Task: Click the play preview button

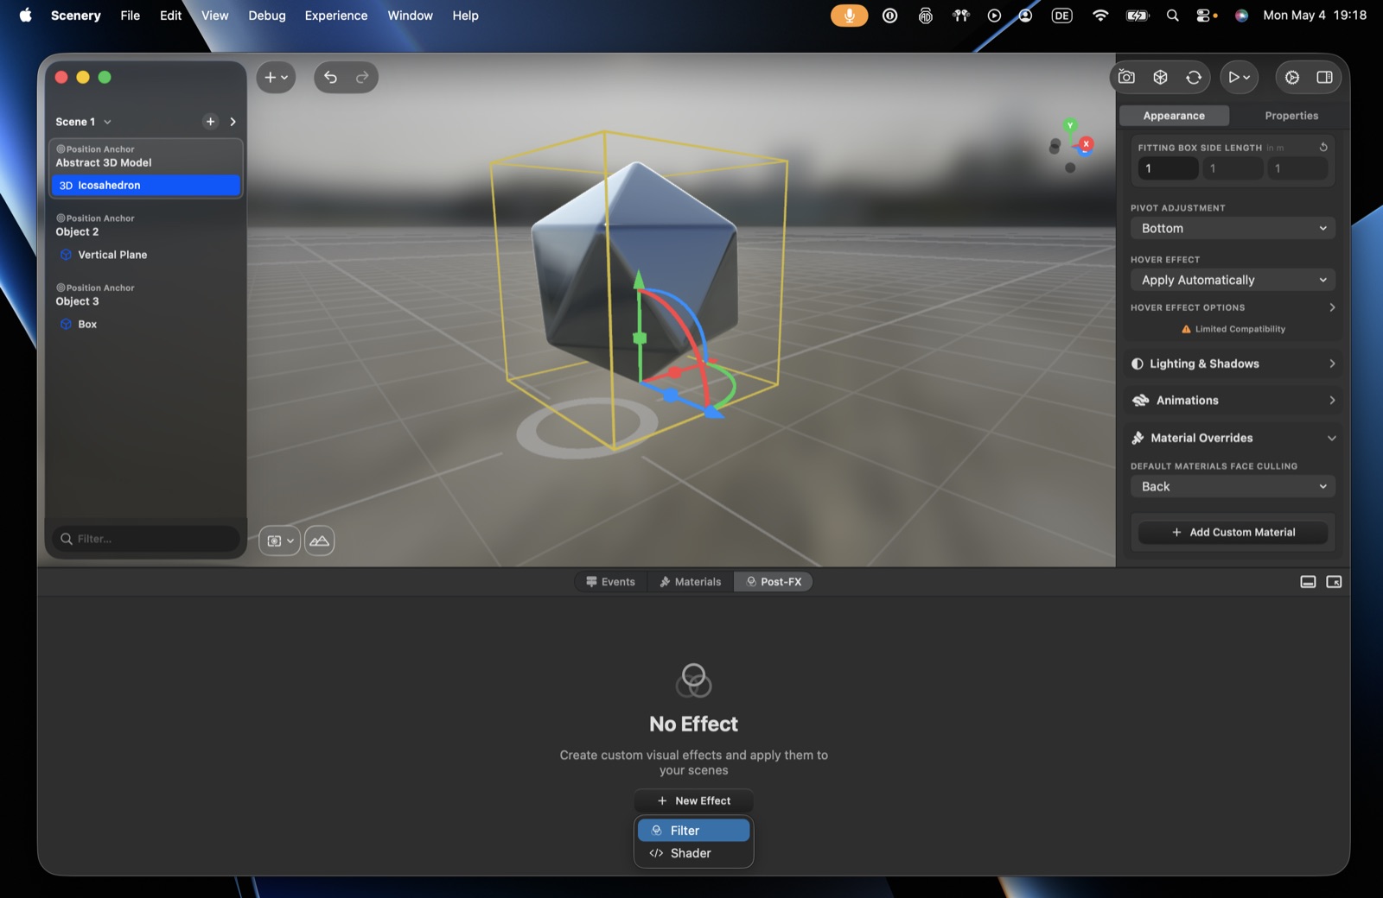Action: (x=1239, y=77)
